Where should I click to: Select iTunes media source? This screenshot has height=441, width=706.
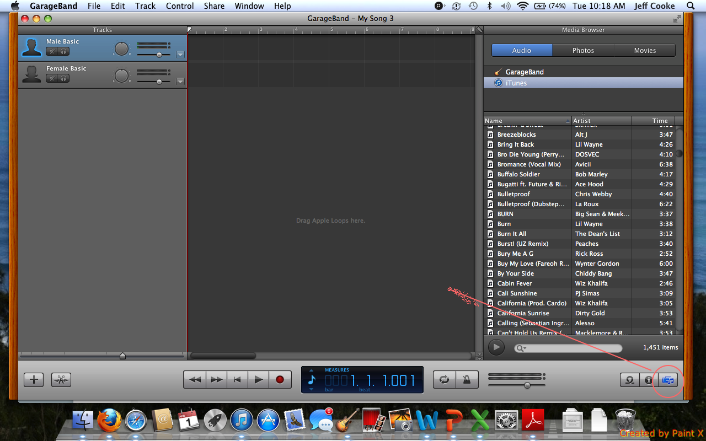coord(583,83)
